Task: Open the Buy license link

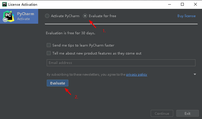Action: pos(186,16)
